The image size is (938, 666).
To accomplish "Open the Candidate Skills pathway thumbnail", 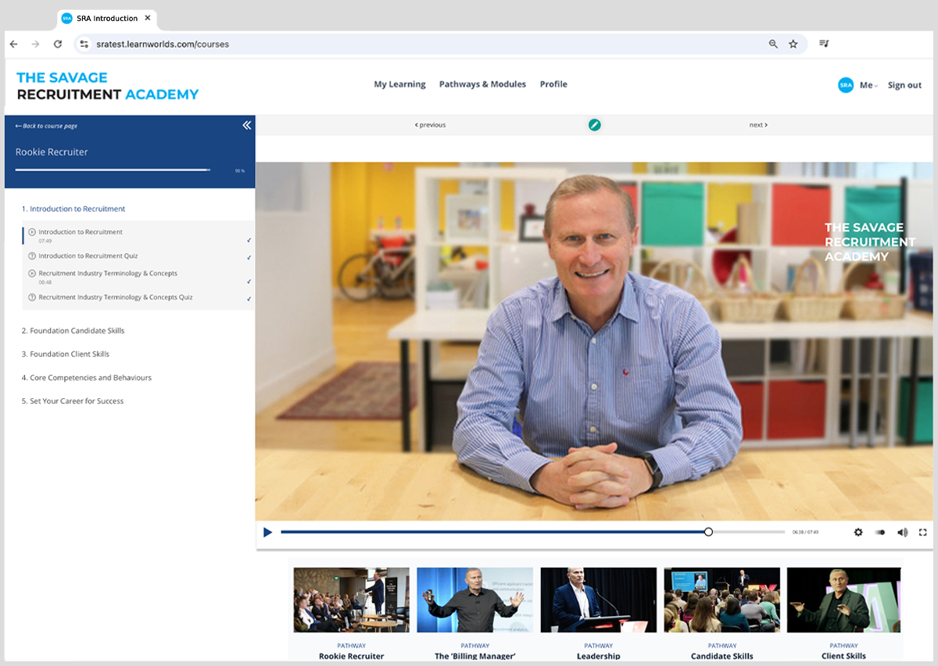I will point(721,600).
